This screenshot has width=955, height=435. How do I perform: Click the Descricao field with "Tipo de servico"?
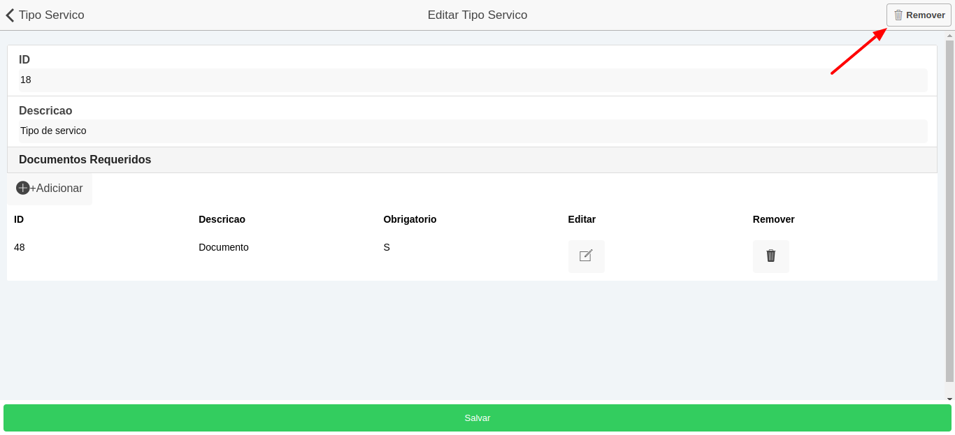[472, 131]
